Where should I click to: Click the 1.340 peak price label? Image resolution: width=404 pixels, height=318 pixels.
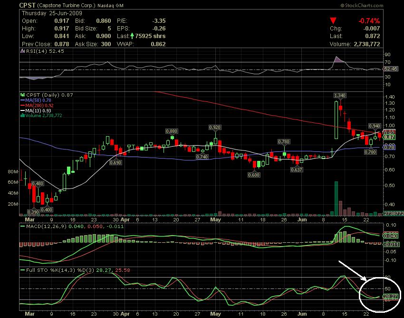pyautogui.click(x=339, y=96)
